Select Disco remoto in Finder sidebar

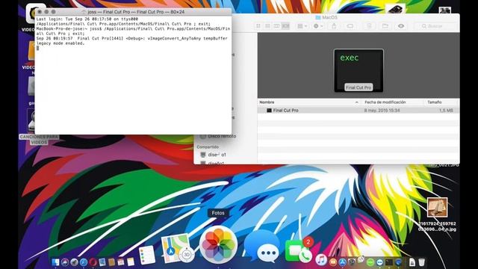pyautogui.click(x=222, y=136)
